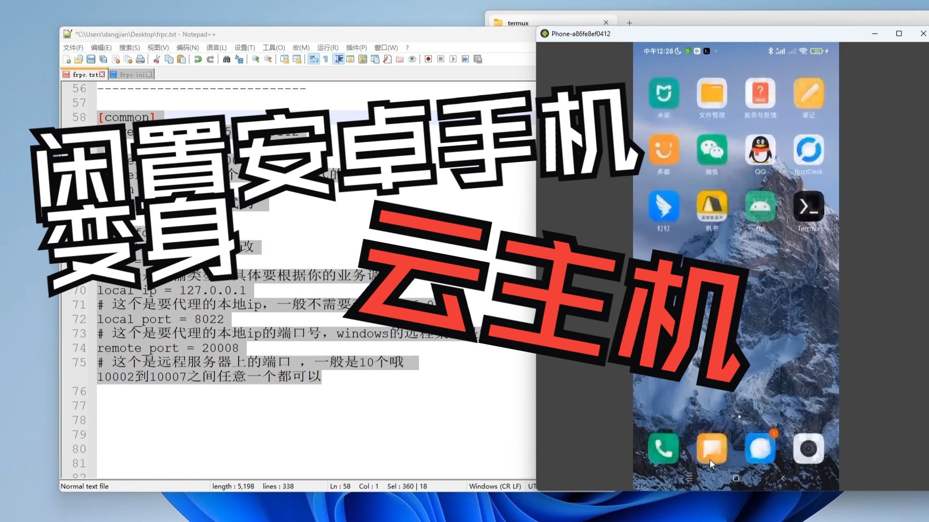The width and height of the screenshot is (929, 522).
Task: Tap the phone home navigation button
Action: tap(736, 478)
